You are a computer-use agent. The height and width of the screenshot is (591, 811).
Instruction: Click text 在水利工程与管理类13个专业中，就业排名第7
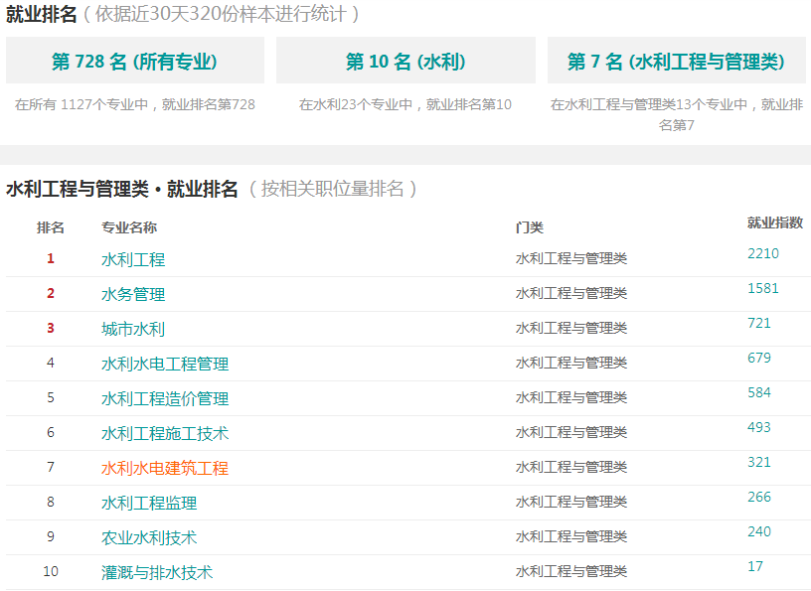pyautogui.click(x=677, y=115)
